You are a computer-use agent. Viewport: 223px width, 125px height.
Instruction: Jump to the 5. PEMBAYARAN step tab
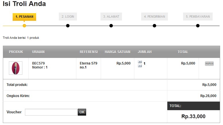(x=198, y=17)
